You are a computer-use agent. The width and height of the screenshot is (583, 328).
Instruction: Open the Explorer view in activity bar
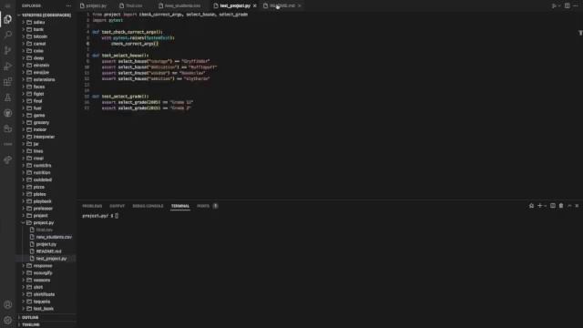[x=7, y=19]
